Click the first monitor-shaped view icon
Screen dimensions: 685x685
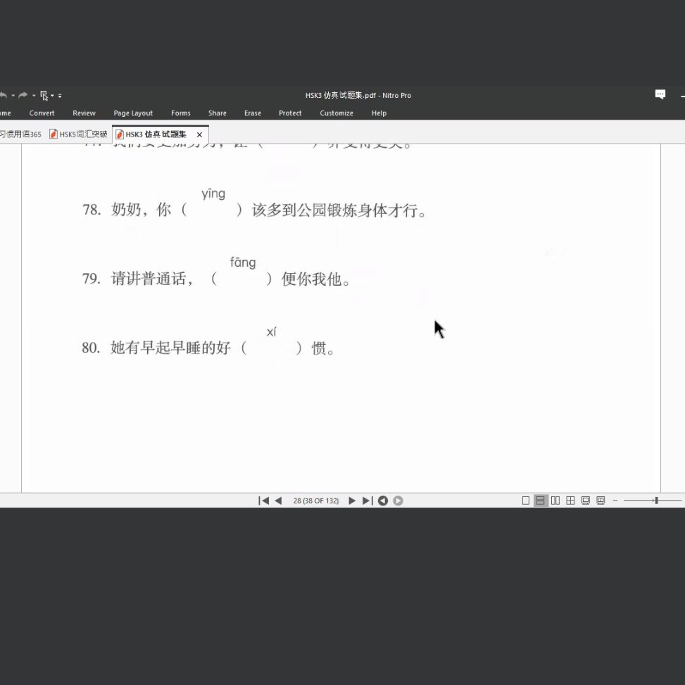(x=586, y=501)
